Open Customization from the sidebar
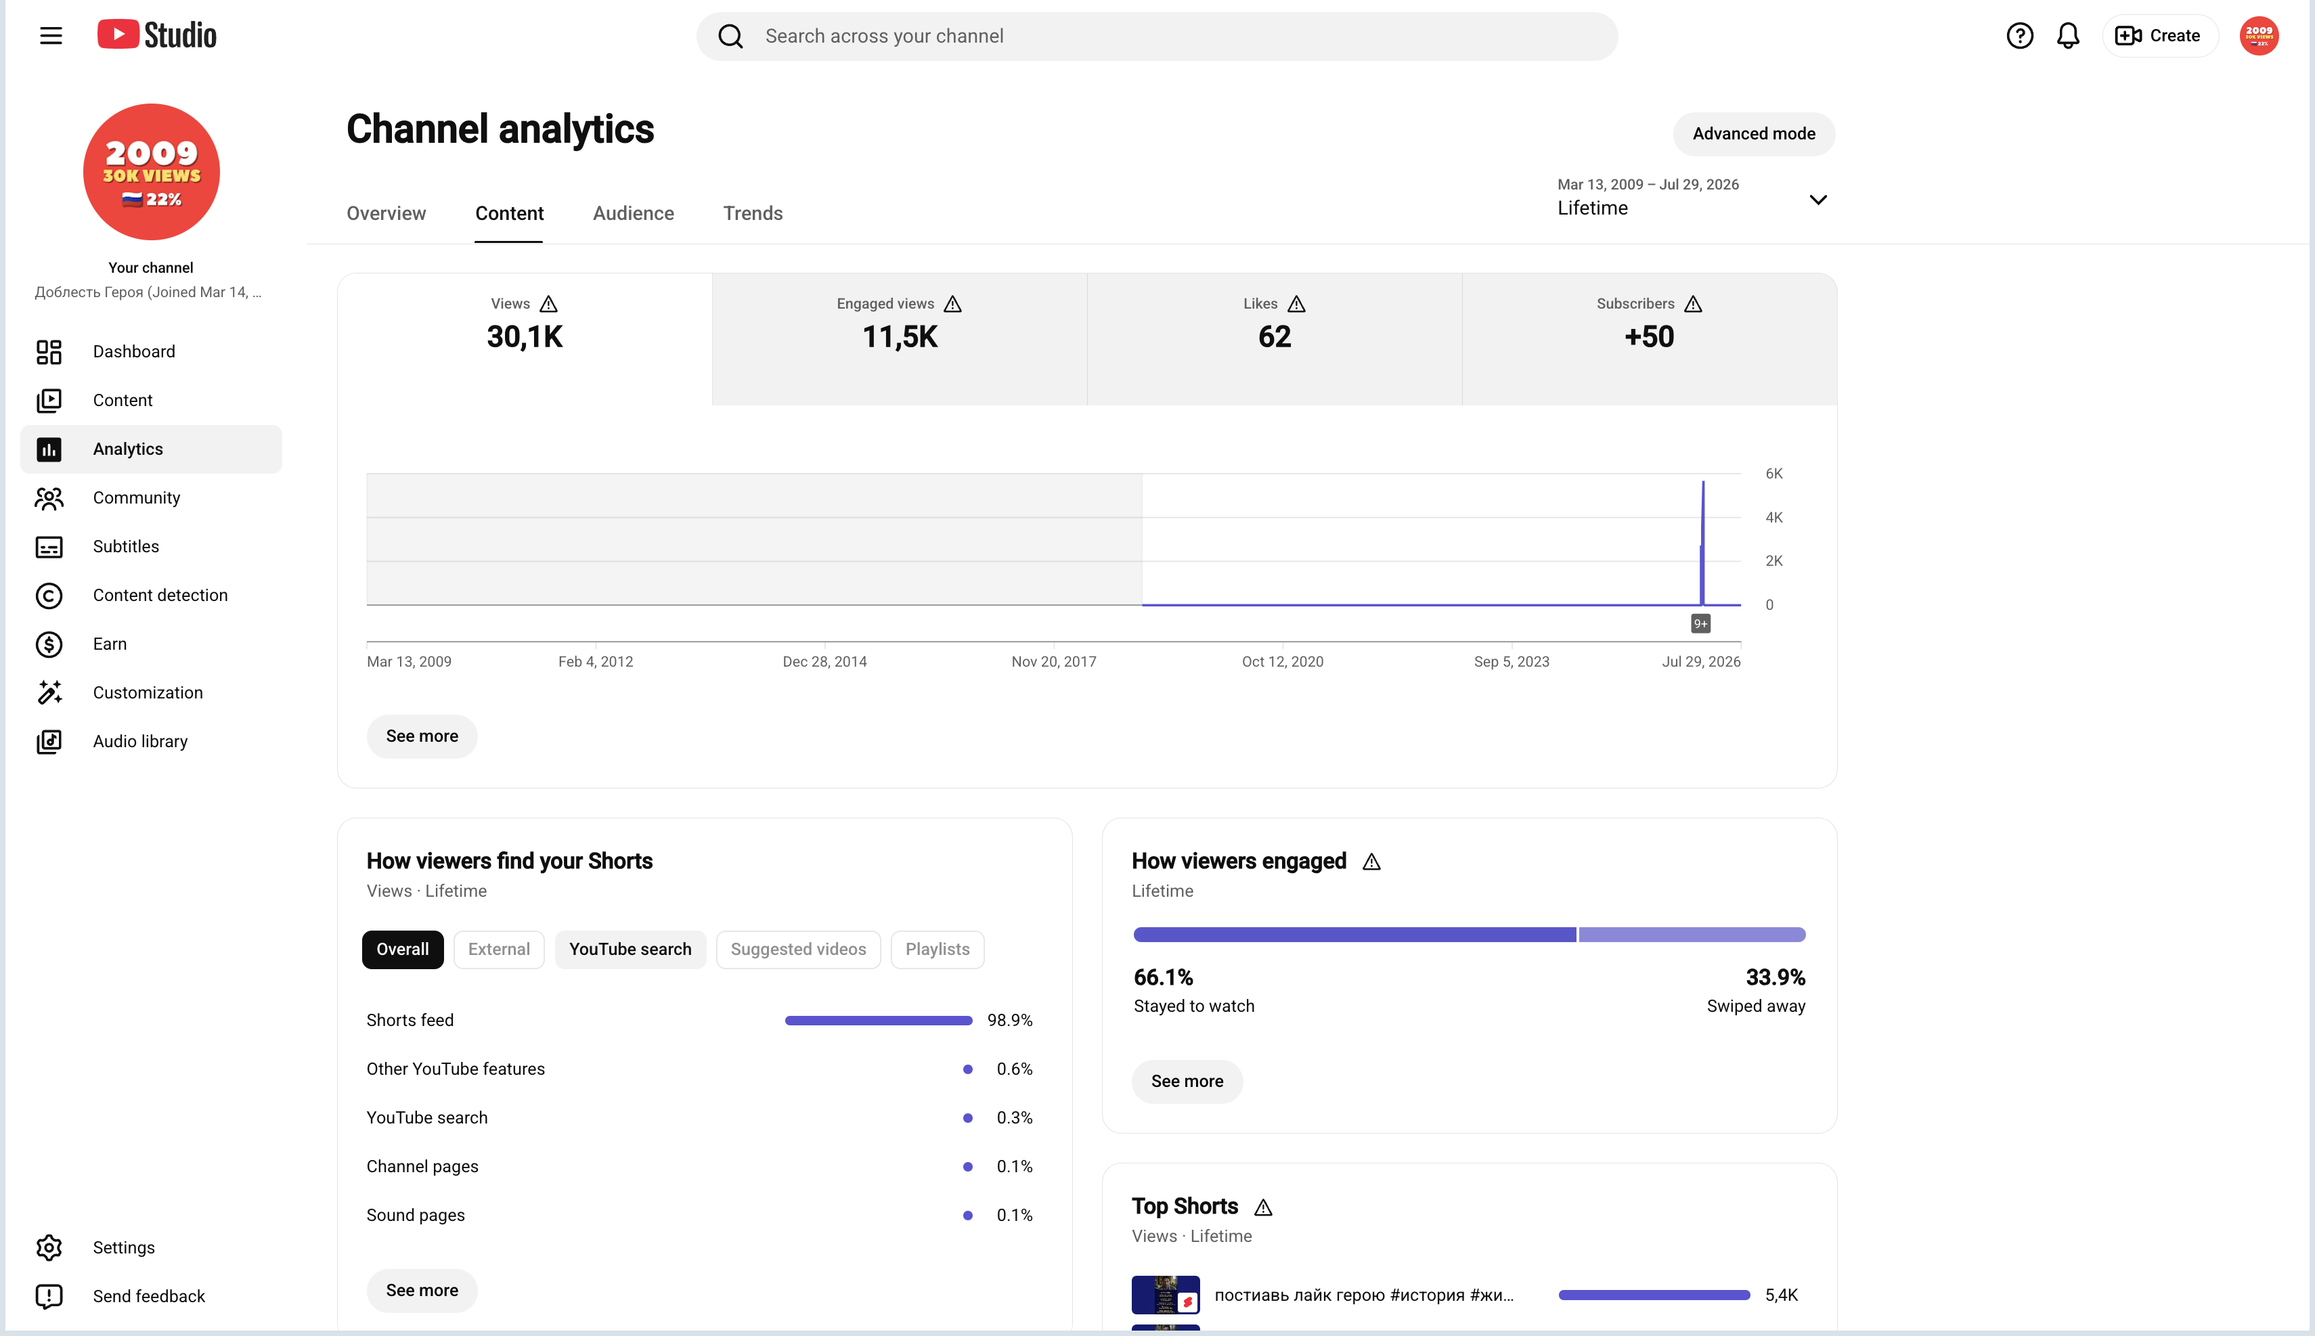This screenshot has height=1336, width=2315. tap(152, 693)
